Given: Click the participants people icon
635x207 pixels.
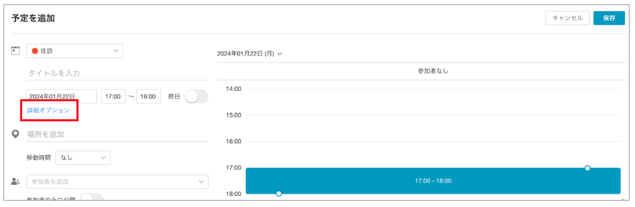Looking at the screenshot, I should [x=16, y=182].
